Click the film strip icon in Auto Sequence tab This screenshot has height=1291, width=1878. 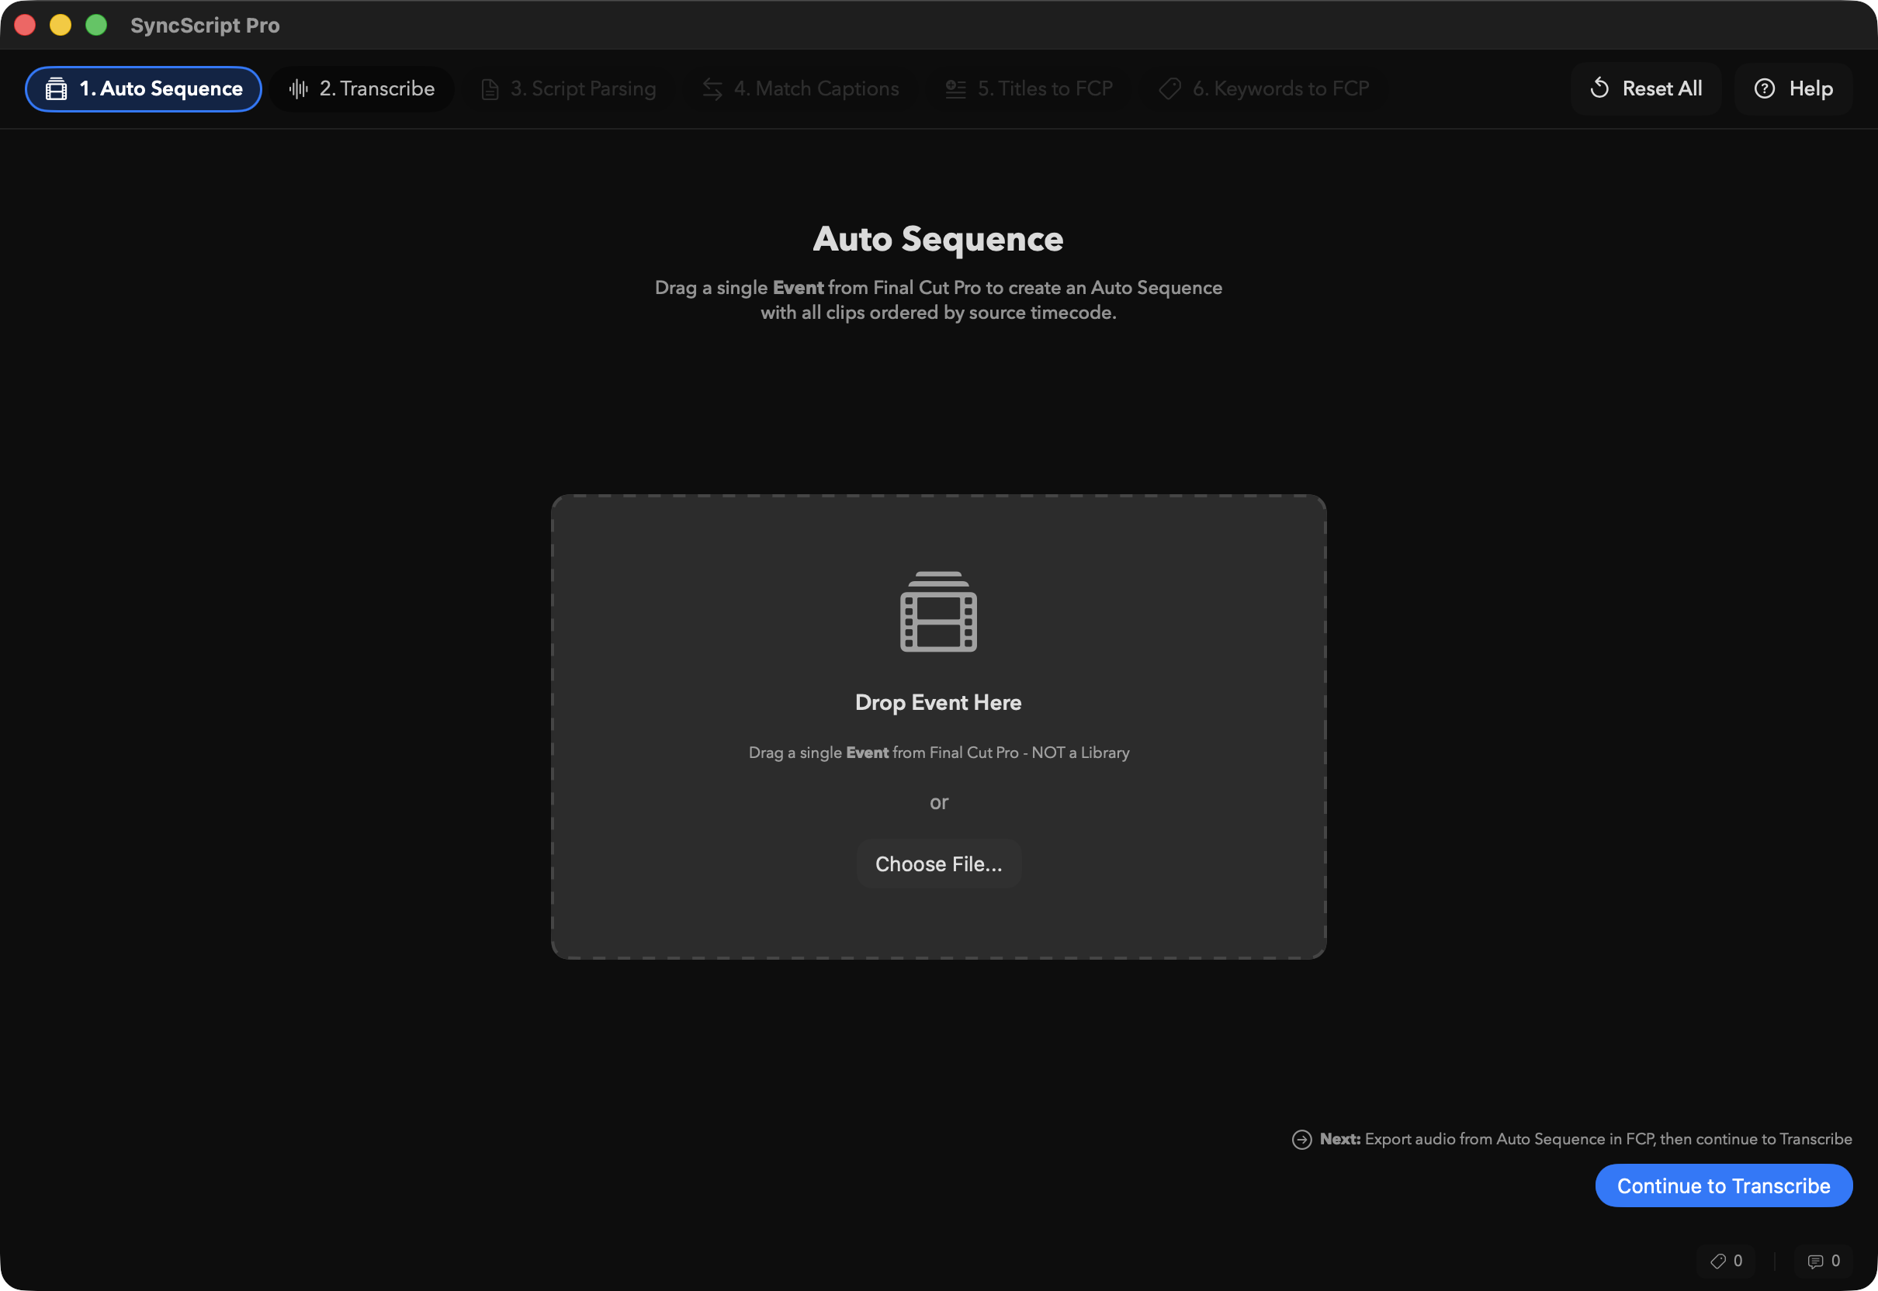56,89
